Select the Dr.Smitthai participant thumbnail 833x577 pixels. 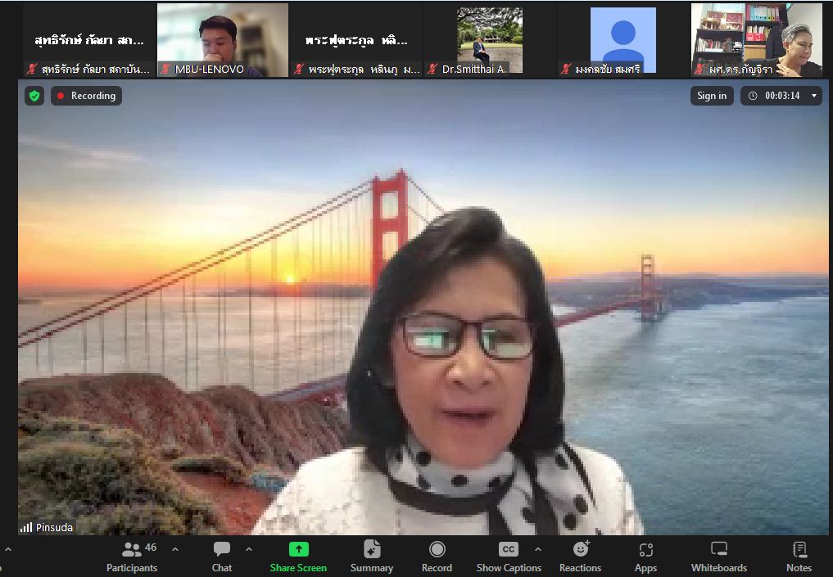pos(489,39)
